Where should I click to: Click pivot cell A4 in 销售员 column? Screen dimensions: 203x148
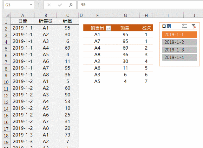[97, 48]
